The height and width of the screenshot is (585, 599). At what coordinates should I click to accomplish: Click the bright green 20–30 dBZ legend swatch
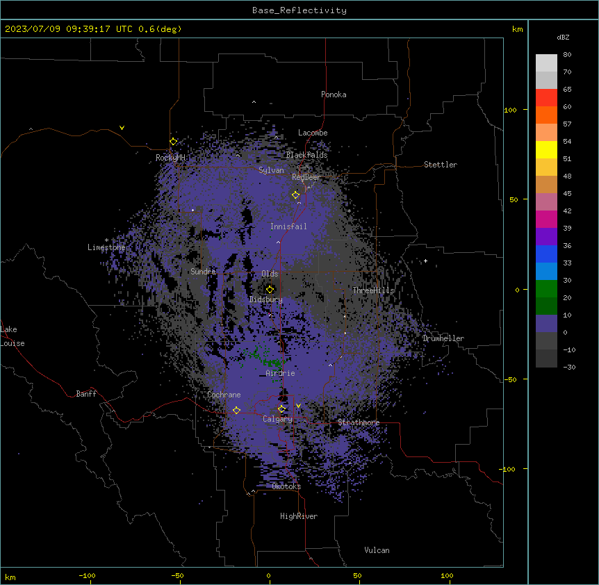(x=546, y=289)
